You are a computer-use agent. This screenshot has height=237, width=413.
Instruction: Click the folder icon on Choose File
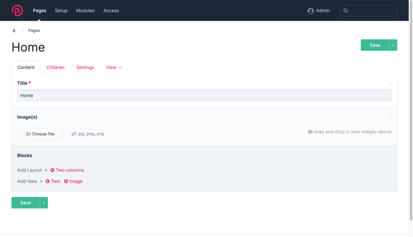click(x=28, y=134)
